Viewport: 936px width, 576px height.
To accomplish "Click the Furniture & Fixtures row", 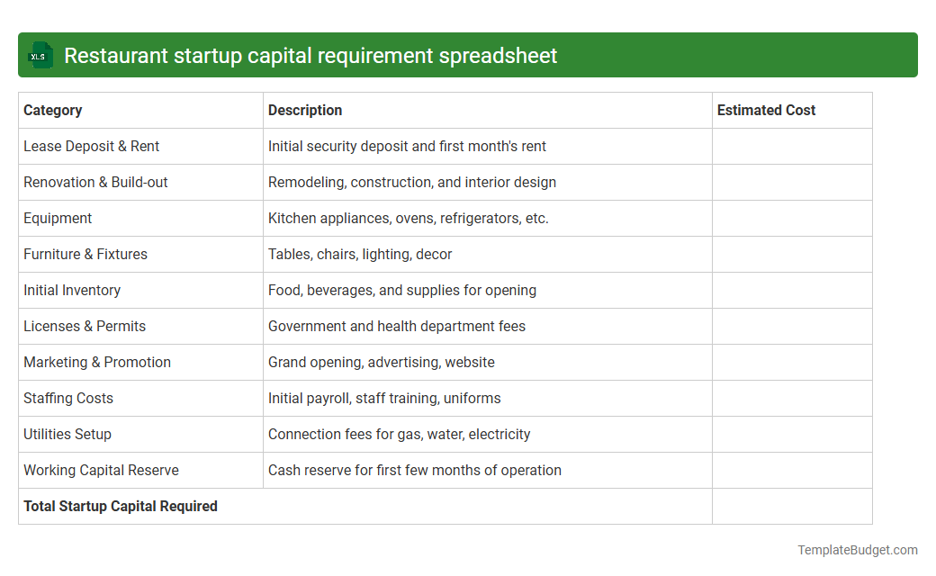I will click(x=85, y=254).
